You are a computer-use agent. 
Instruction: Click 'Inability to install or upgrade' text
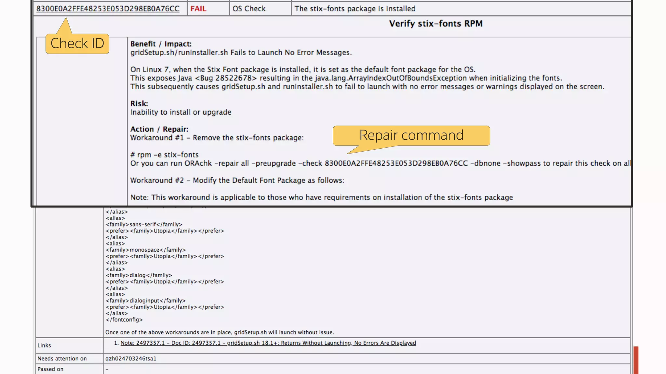(x=181, y=112)
